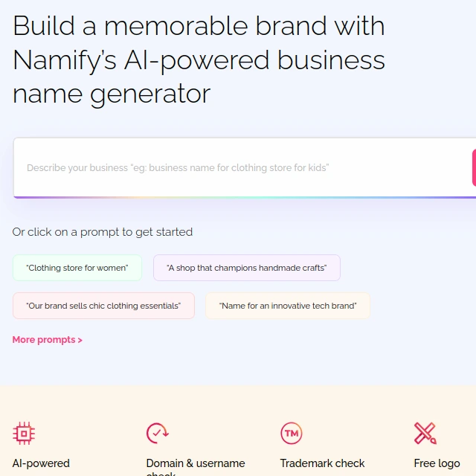Click the TM trademark check icon
This screenshot has width=476, height=476.
[x=292, y=433]
